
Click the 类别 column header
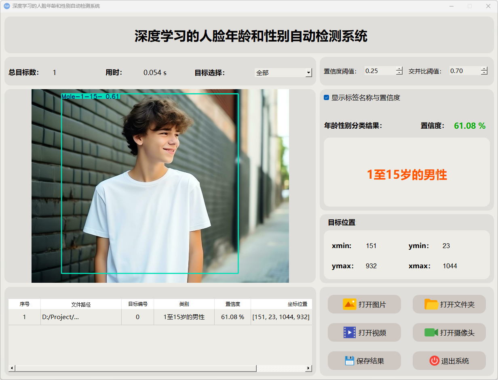184,304
